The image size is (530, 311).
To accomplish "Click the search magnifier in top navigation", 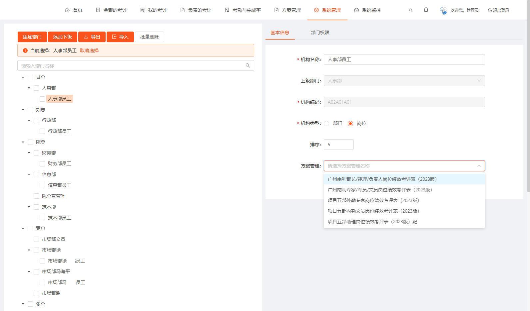I will 410,10.
